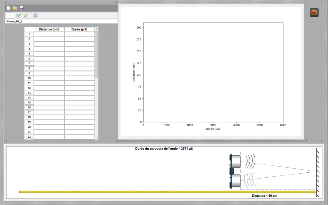Plot the graph with the chart icon
The height and width of the screenshot is (205, 328).
(x=36, y=15)
